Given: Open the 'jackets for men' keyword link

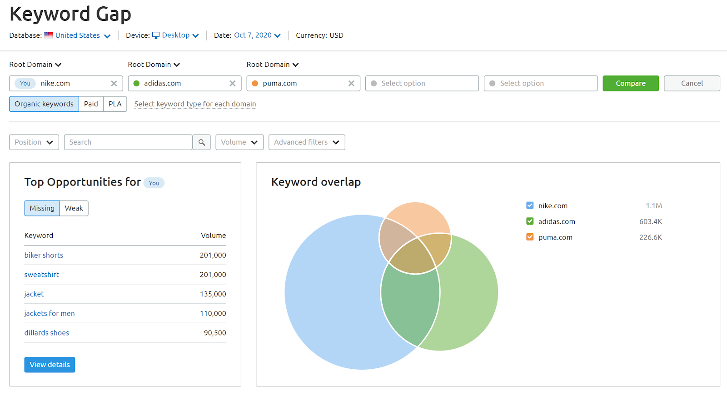Looking at the screenshot, I should 50,313.
